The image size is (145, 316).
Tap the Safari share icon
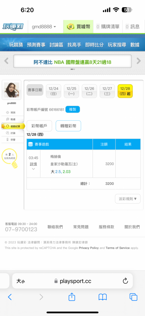[72, 297]
